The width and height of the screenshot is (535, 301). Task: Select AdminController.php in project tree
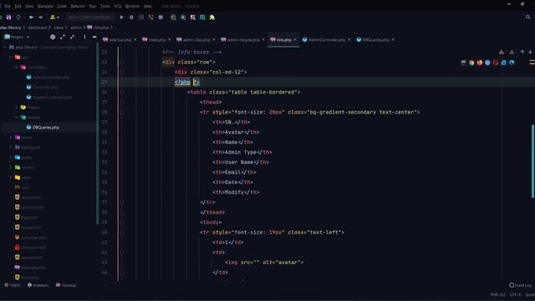51,78
